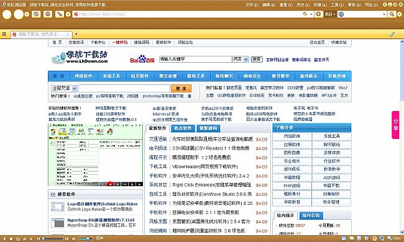Open the browser search box dropdown arrow
The image size is (404, 242).
[x=384, y=14]
